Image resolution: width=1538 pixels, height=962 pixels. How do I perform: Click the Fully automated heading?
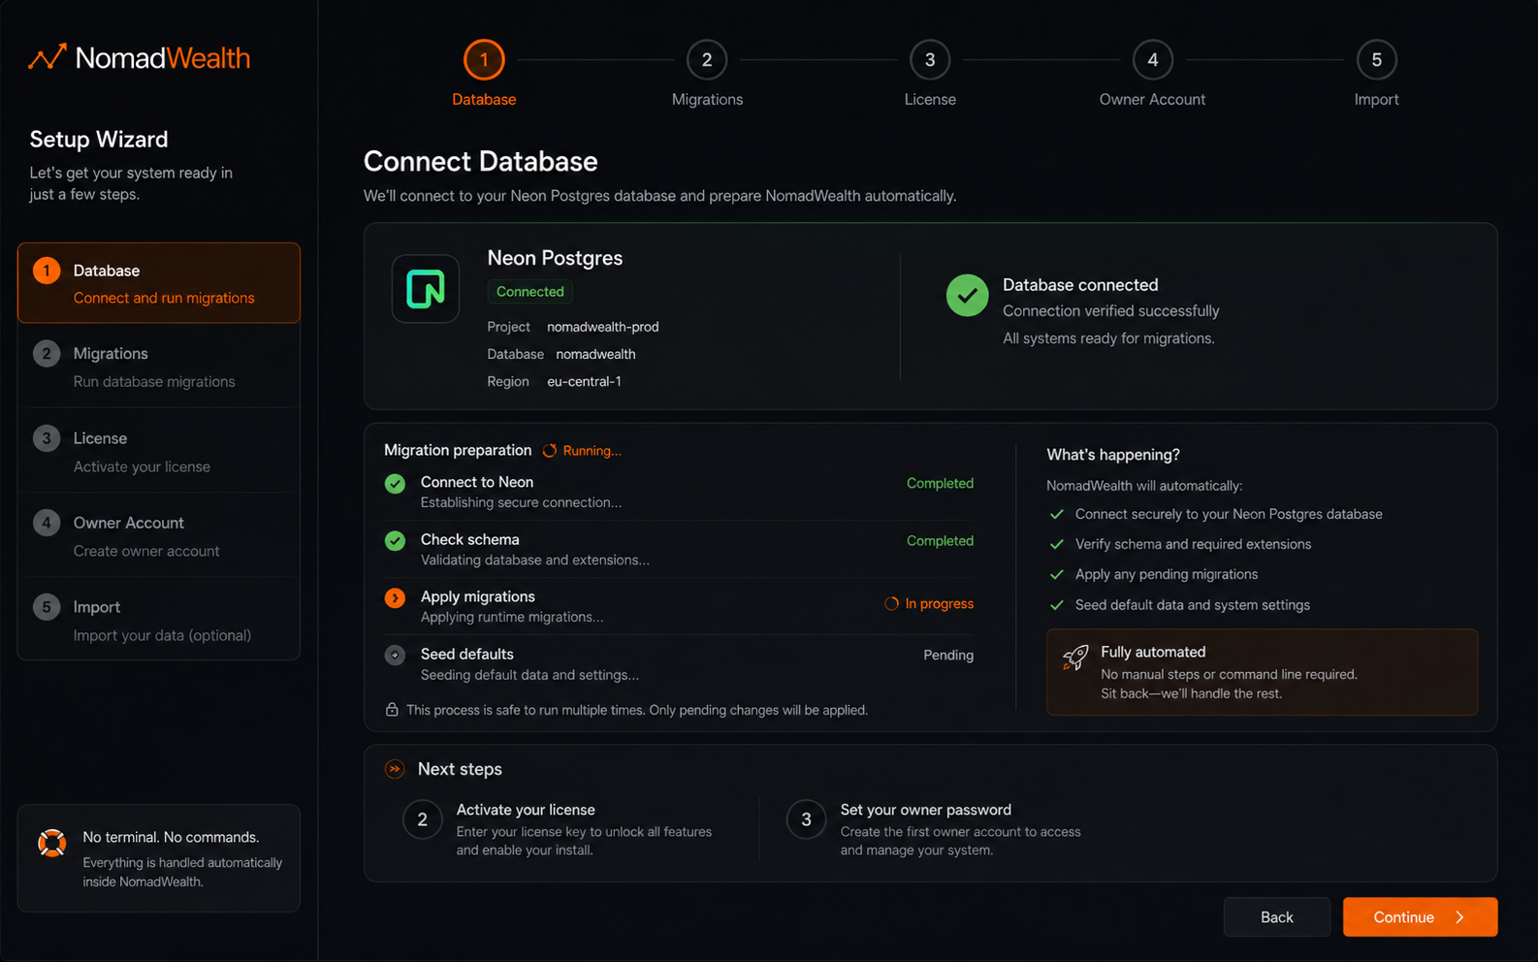1153,652
